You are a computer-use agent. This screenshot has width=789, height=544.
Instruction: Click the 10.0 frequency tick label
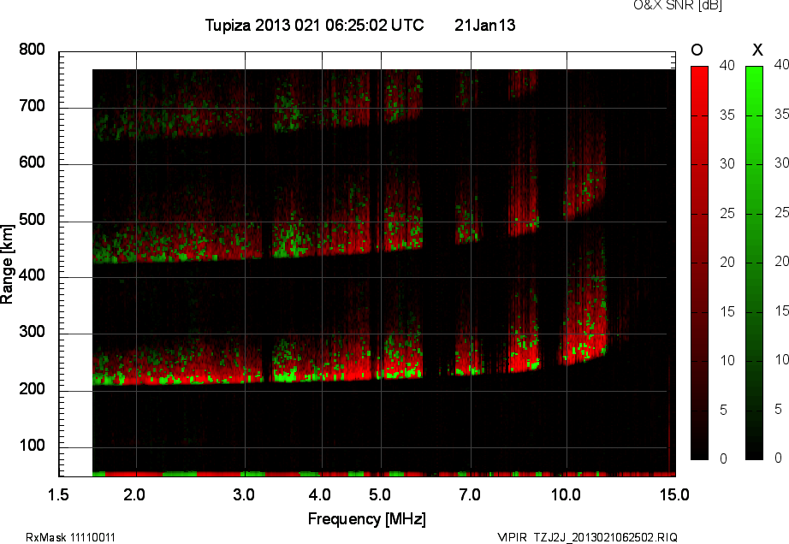click(567, 495)
